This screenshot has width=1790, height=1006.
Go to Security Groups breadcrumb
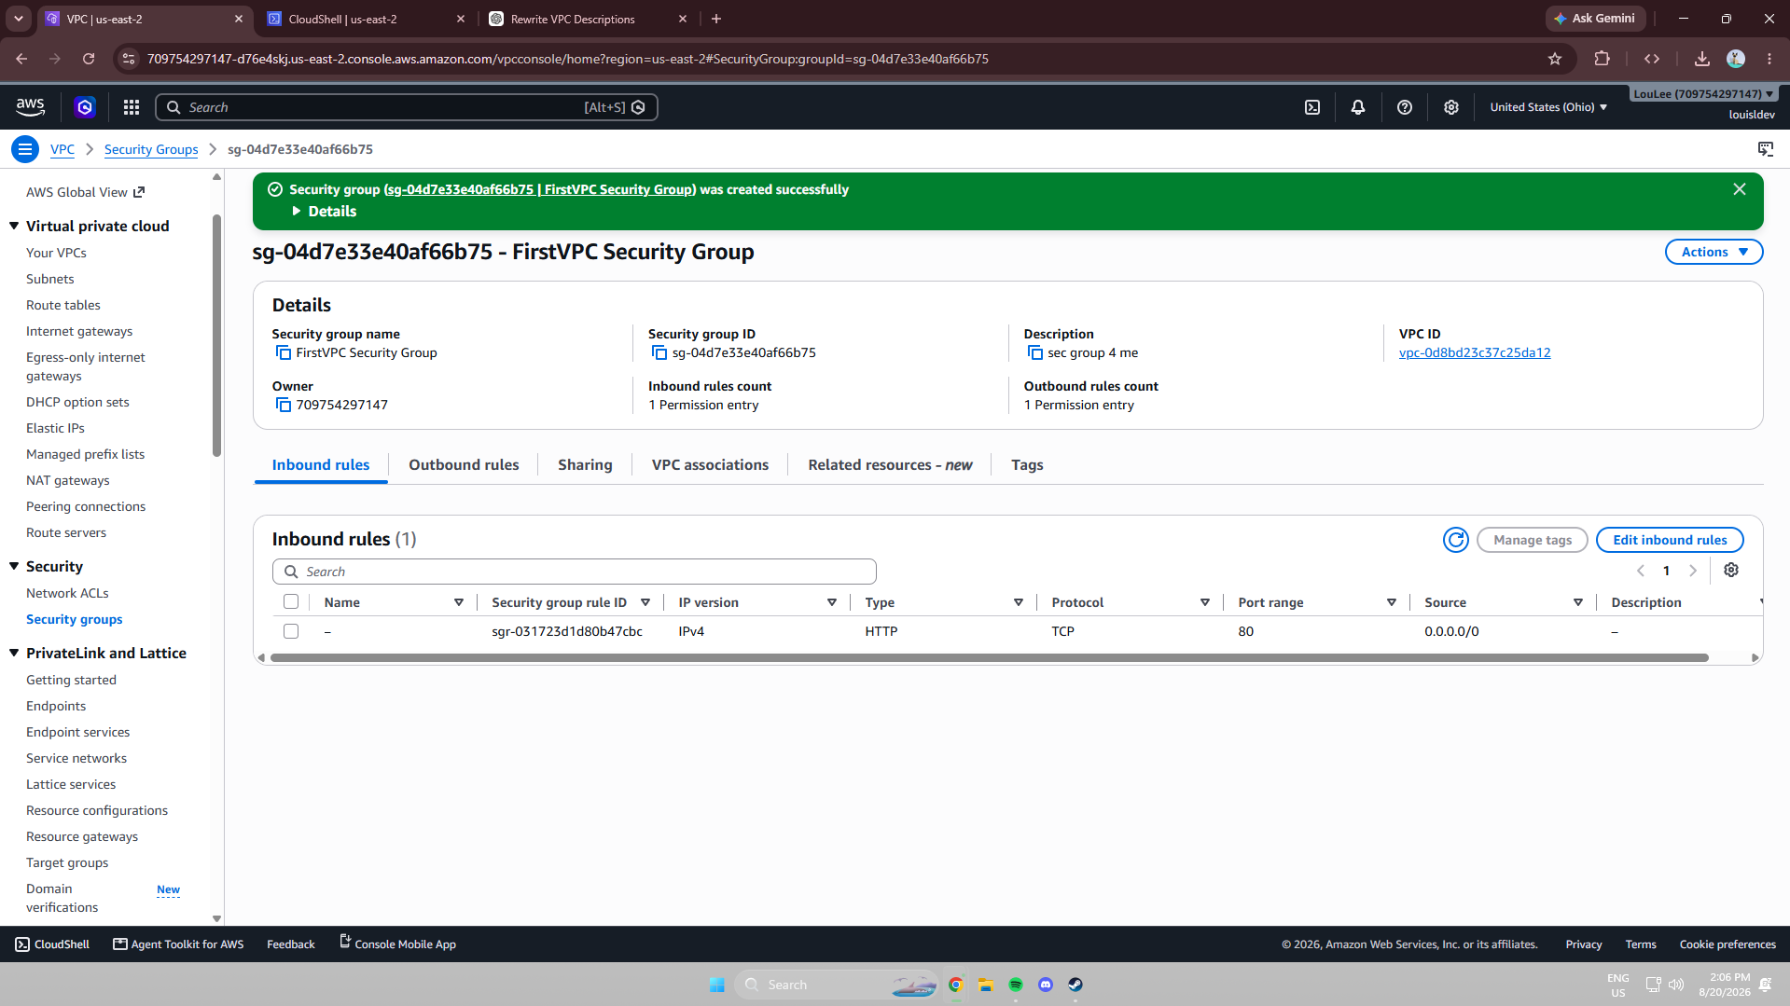tap(151, 149)
